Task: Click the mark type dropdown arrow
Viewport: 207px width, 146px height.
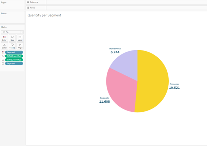Action: coord(22,32)
